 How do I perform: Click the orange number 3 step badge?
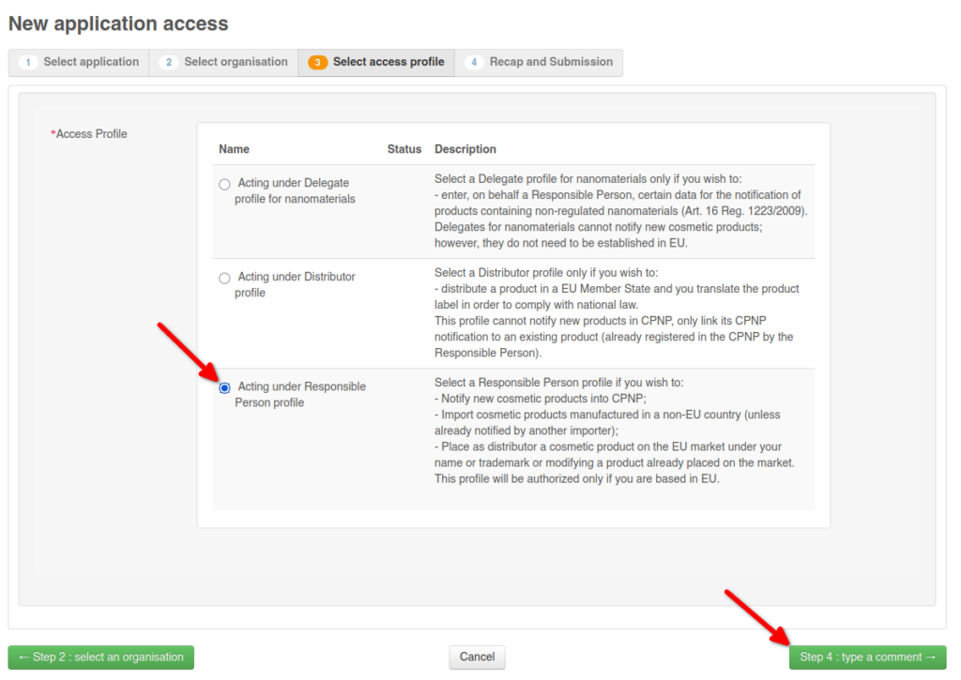pos(318,63)
